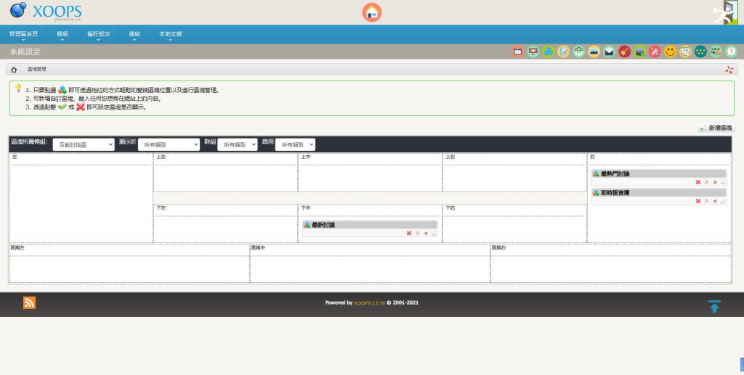Click the scroll-to-top arrow icon in footer
The height and width of the screenshot is (375, 744).
[x=714, y=306]
